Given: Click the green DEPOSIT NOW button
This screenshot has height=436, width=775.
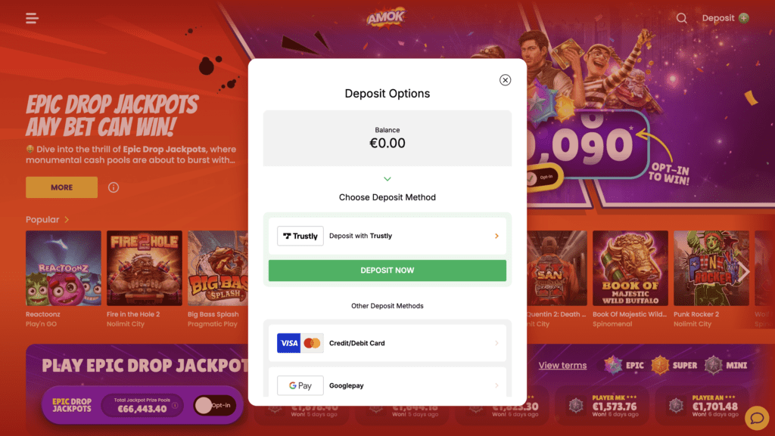Looking at the screenshot, I should [387, 271].
